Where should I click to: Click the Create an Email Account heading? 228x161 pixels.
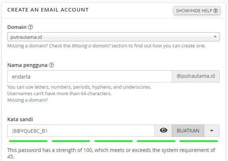48,10
